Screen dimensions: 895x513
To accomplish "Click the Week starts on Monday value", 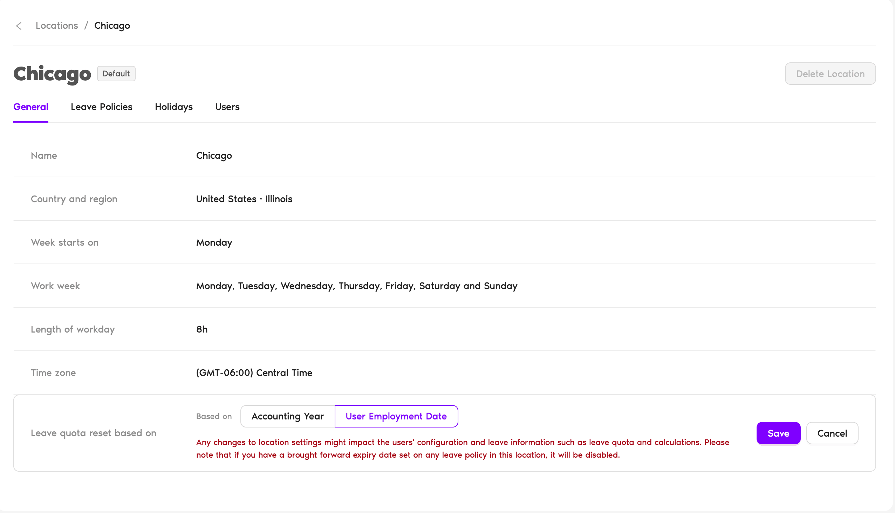I will point(214,242).
